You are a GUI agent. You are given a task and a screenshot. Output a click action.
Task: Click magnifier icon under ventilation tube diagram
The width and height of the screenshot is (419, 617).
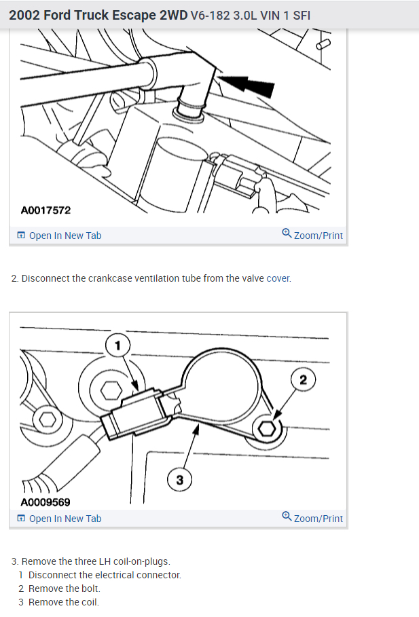click(287, 233)
